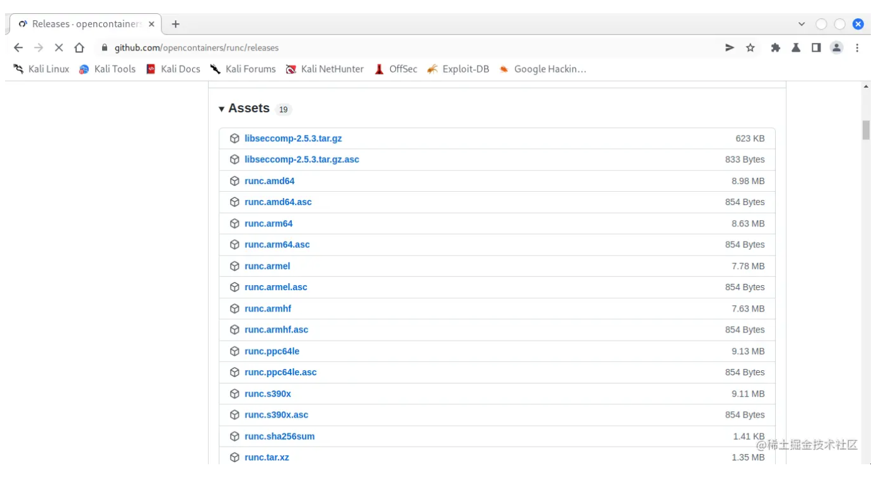This screenshot has width=886, height=492.
Task: Click the vertical page scrollbar thumb
Action: [866, 129]
